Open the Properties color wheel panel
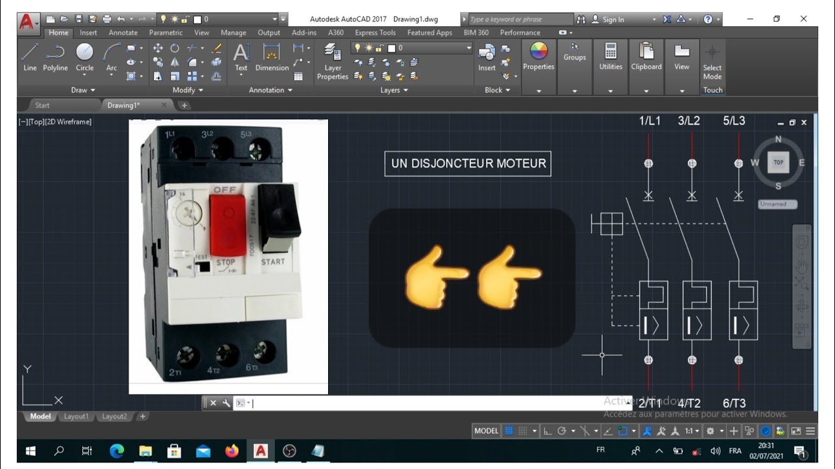Screen dimensions: 835x469 click(539, 56)
